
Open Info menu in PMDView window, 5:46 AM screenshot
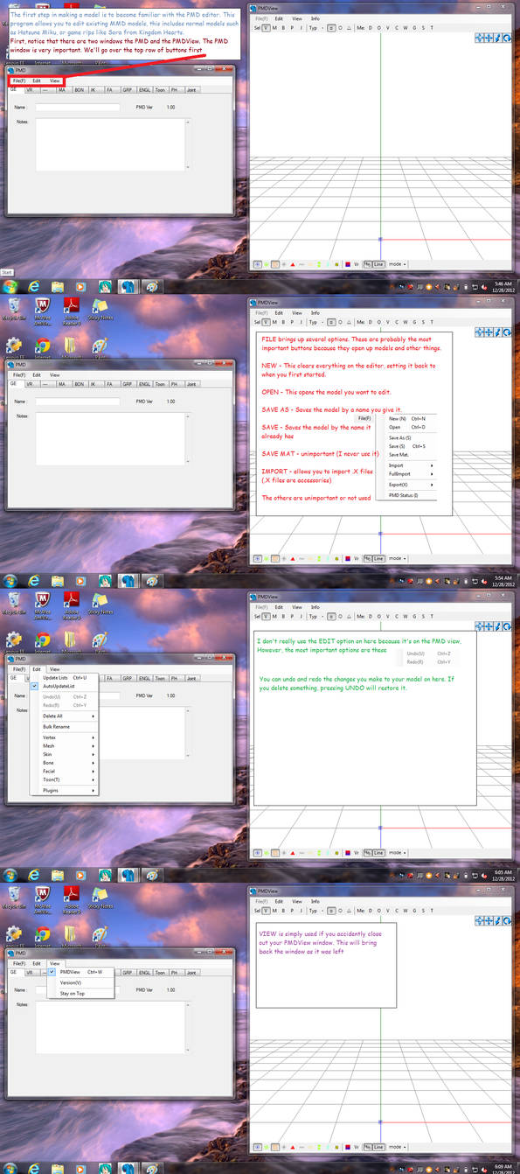click(x=315, y=18)
